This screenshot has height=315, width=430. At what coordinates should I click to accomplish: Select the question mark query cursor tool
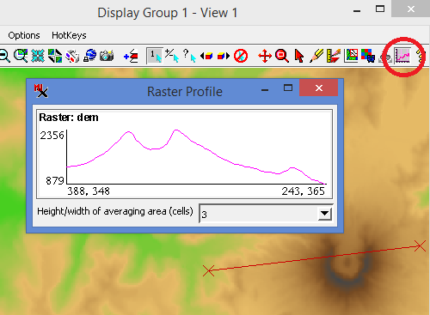pyautogui.click(x=189, y=56)
